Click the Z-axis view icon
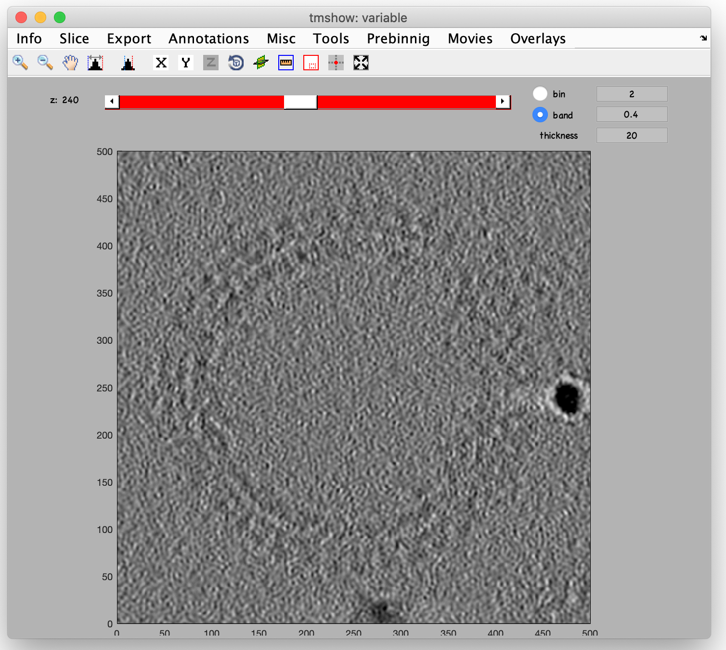The width and height of the screenshot is (726, 650). pos(211,63)
